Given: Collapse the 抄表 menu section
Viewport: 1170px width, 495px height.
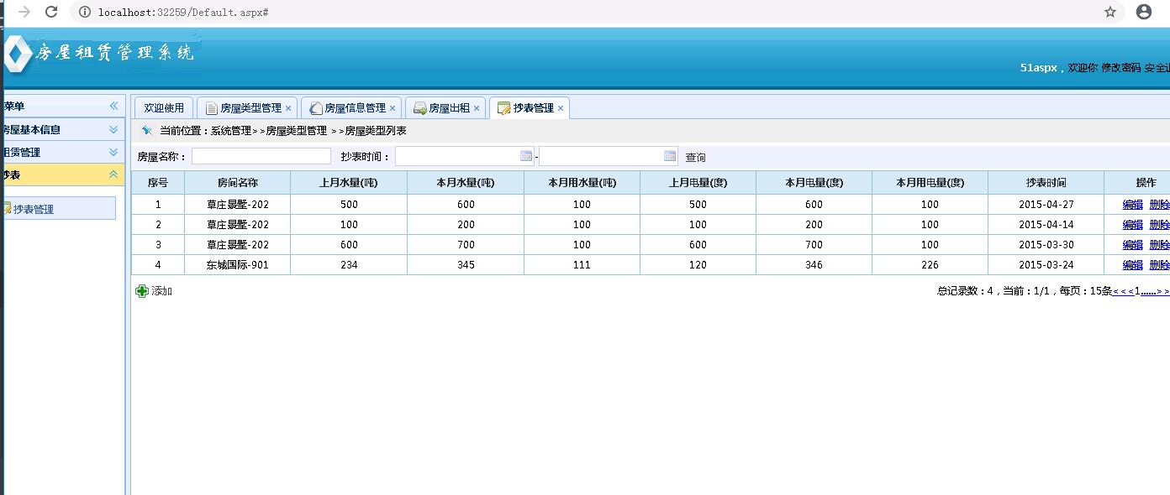Looking at the screenshot, I should coord(113,175).
